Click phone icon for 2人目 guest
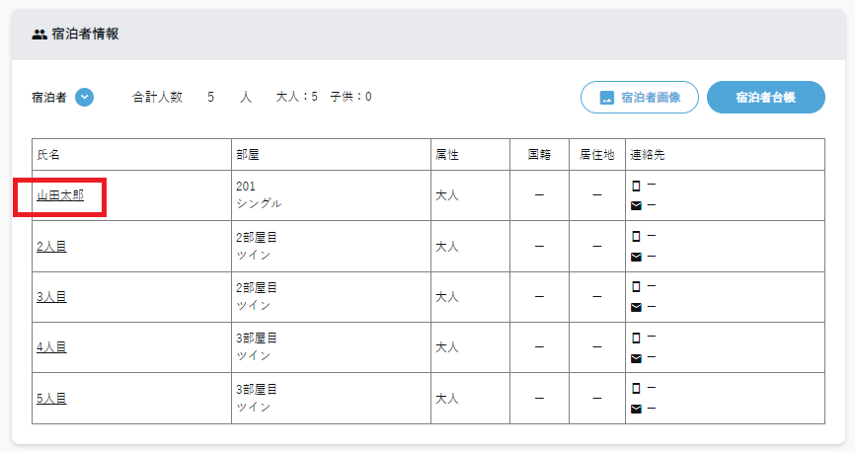The image size is (855, 452). point(636,236)
